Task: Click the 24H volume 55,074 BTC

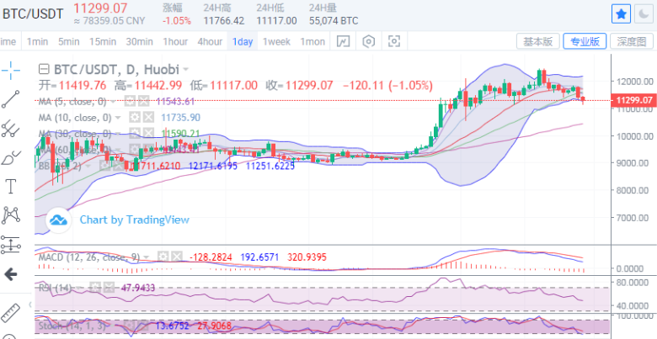Action: [334, 20]
